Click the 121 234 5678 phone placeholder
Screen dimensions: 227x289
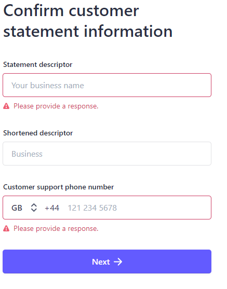(x=92, y=208)
